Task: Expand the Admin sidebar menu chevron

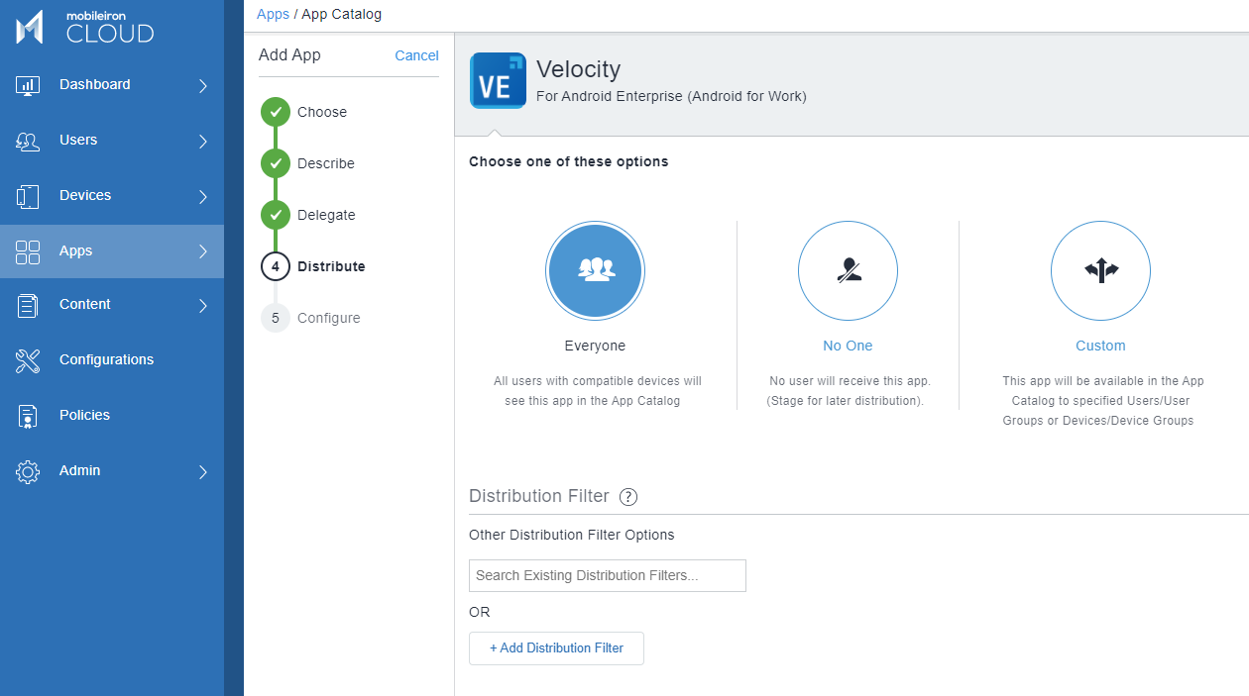Action: [204, 470]
